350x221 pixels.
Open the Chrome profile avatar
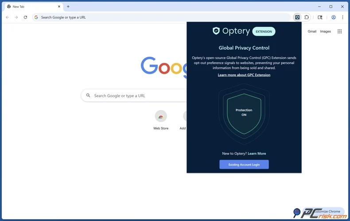coord(334,17)
